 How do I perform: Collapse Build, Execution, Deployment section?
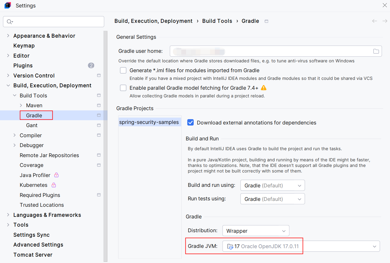[8, 85]
